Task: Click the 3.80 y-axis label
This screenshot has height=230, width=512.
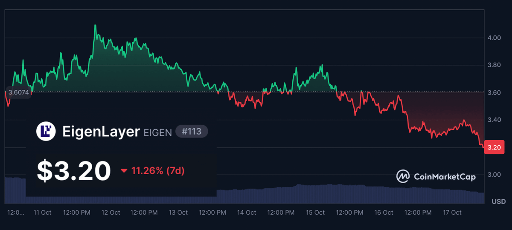Action: (494, 65)
